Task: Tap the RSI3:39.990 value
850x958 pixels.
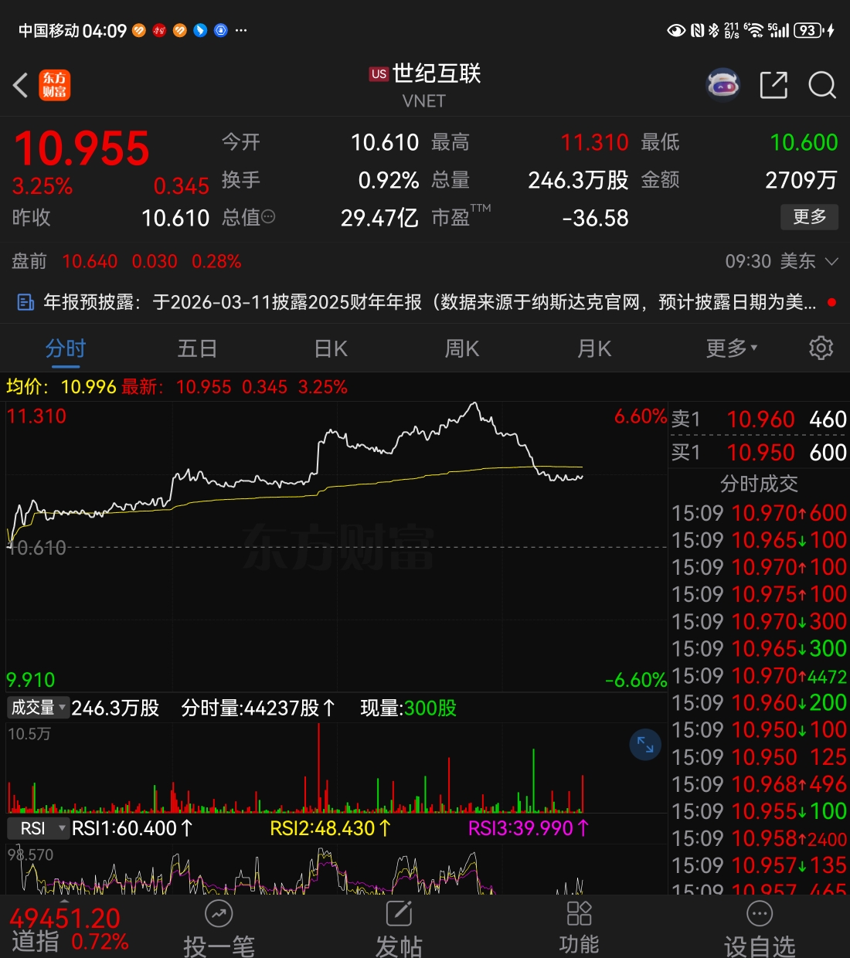Action: coord(529,828)
